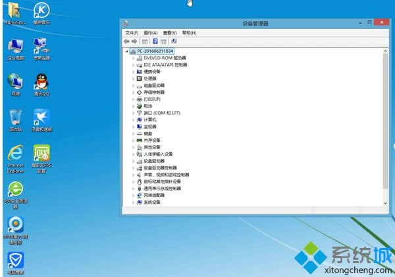
Task: Select the 软盘驱动器控制器 row
Action: click(x=157, y=168)
